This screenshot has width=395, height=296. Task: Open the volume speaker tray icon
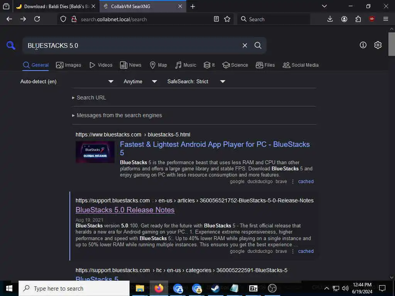(x=345, y=288)
